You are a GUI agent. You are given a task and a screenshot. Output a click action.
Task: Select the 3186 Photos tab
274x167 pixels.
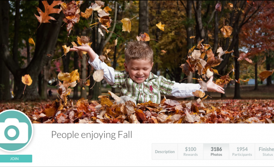click(216, 152)
